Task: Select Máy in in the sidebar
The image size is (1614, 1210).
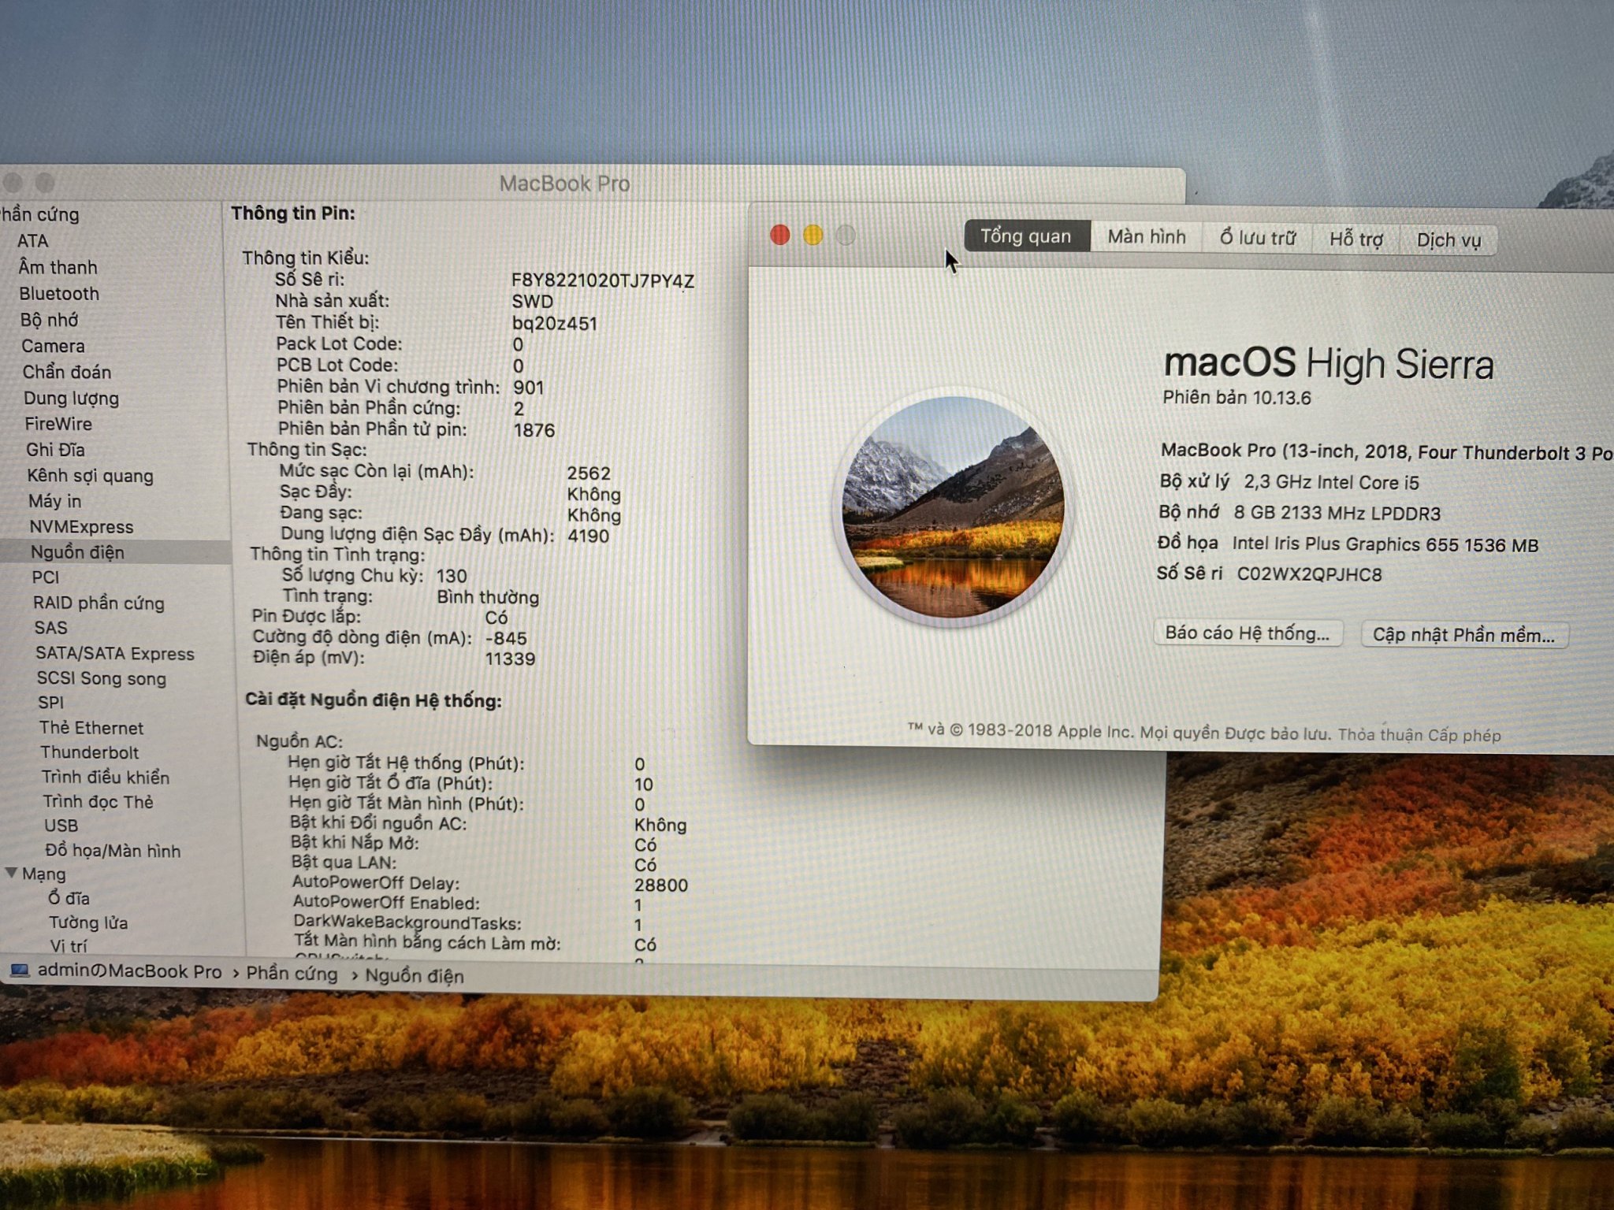Action: click(x=54, y=501)
